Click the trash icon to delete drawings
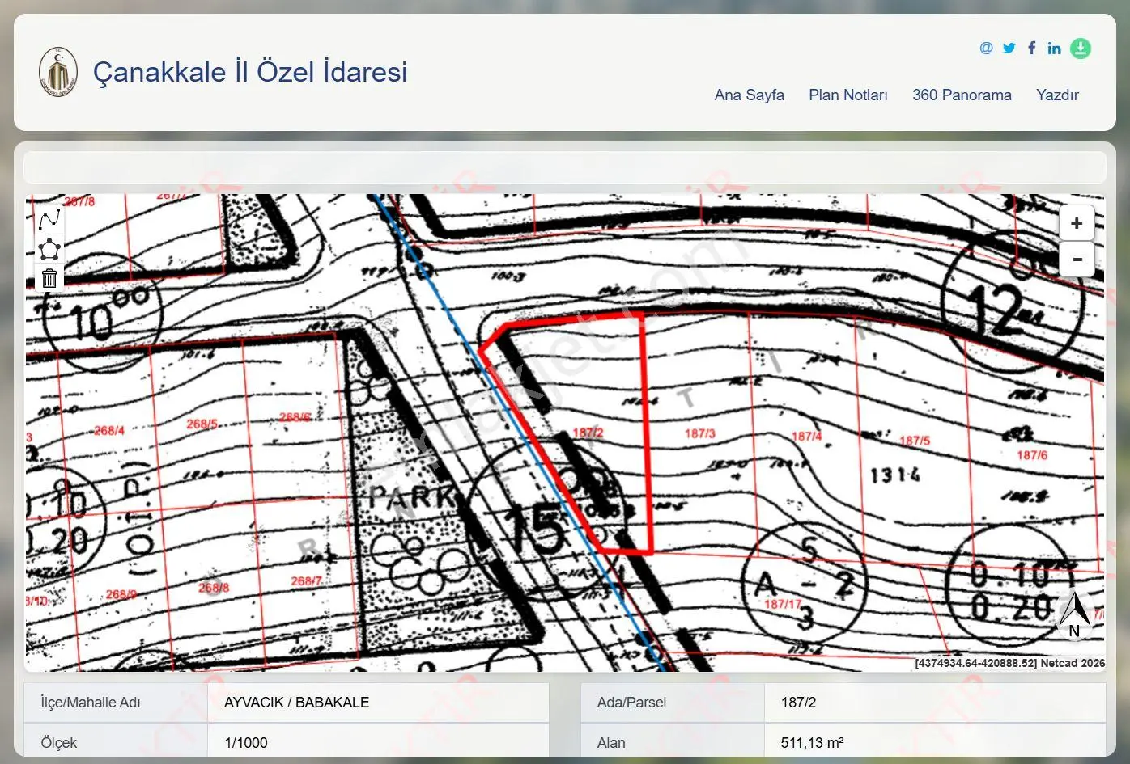The width and height of the screenshot is (1130, 764). click(49, 278)
